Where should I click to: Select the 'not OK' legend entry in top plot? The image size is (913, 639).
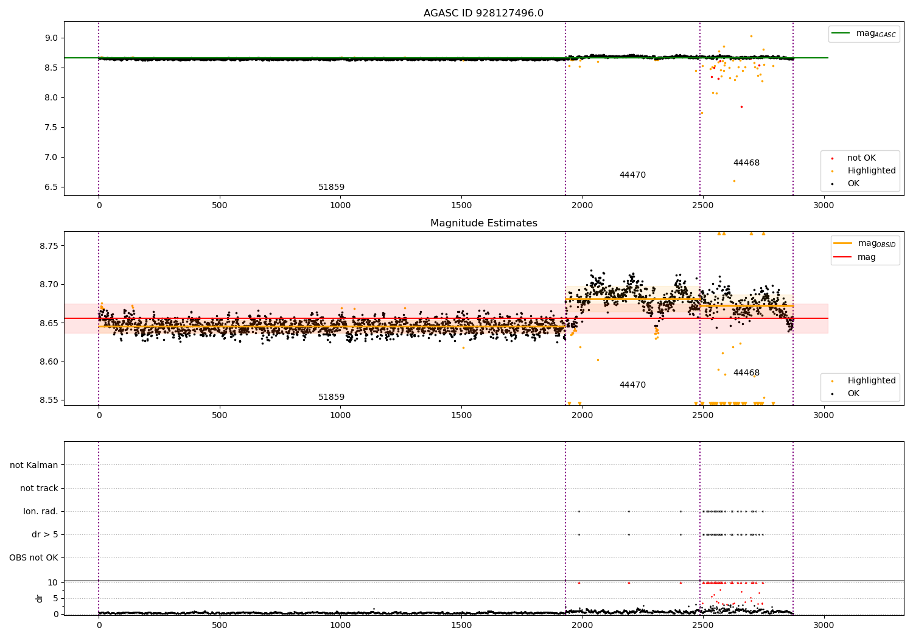[x=854, y=158]
